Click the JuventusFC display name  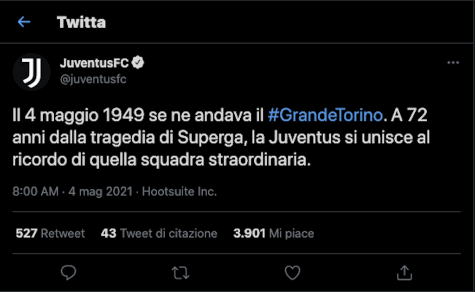(x=95, y=62)
